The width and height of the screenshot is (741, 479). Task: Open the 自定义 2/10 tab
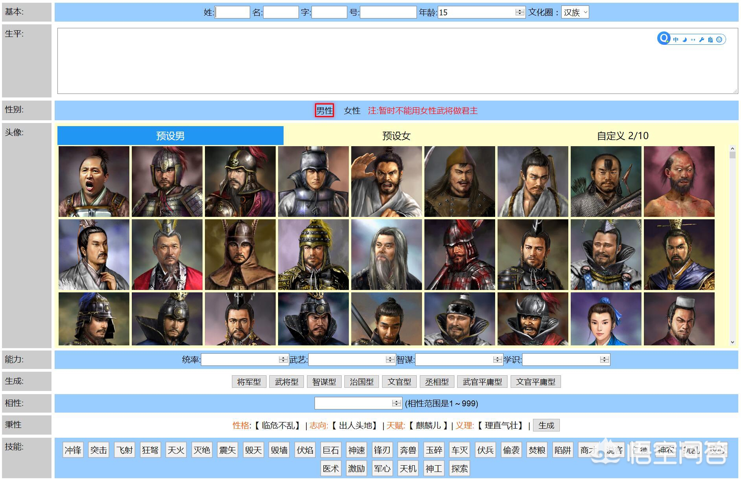click(623, 136)
